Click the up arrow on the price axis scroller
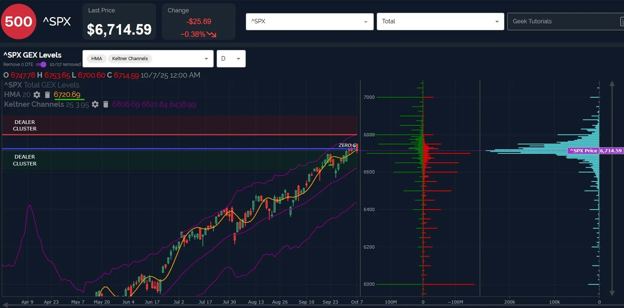 tap(612, 84)
